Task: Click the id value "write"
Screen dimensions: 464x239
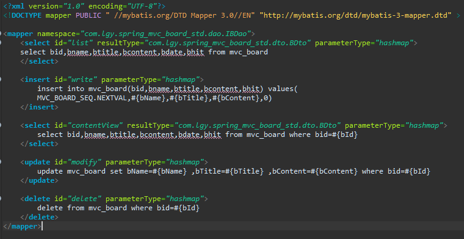Action: pos(82,79)
